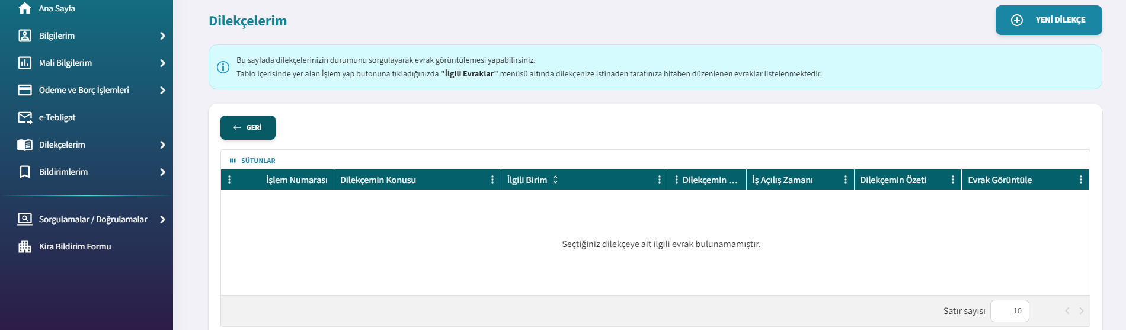Click the Sorgulamalar / Doğrulamalar search icon

point(25,219)
